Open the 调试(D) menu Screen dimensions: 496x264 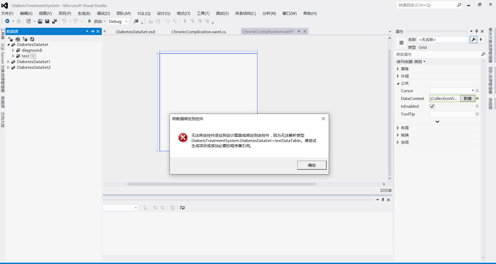(103, 13)
